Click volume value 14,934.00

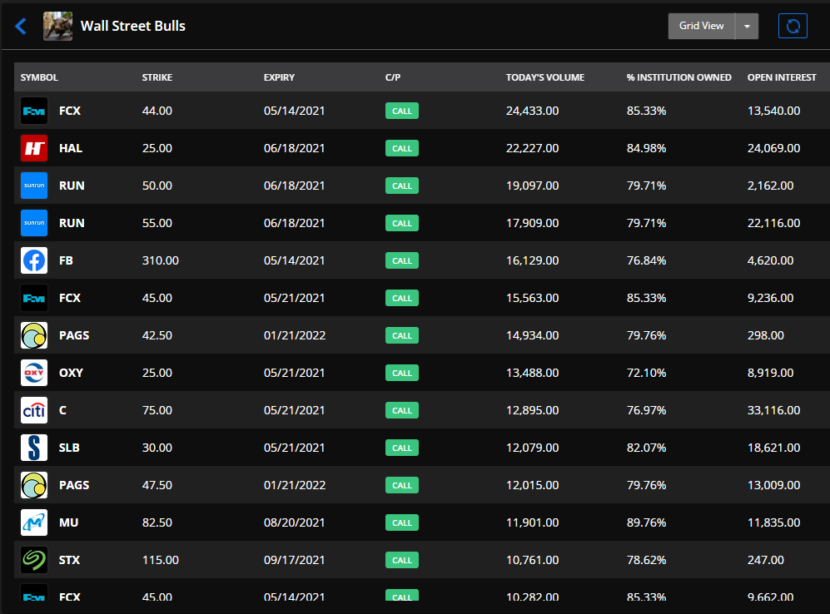[x=533, y=335]
